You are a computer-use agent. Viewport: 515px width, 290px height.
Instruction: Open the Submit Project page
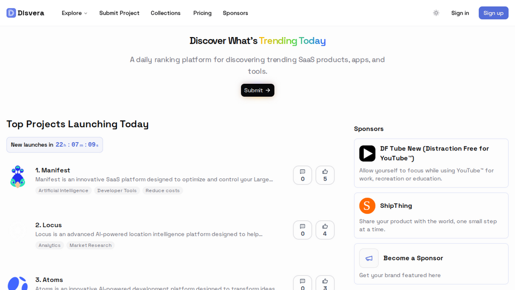[x=119, y=13]
